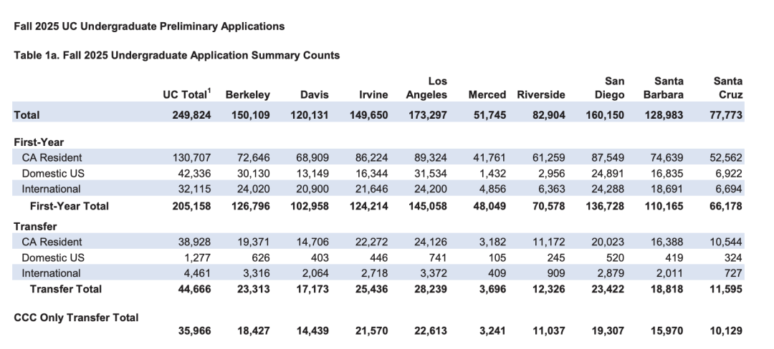Select the Los Angeles column header
774x349 pixels.
(426, 88)
